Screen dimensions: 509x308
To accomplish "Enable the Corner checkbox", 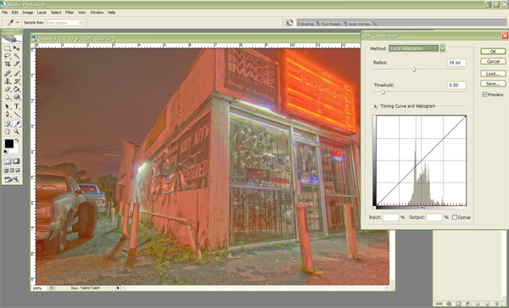I will coord(455,217).
